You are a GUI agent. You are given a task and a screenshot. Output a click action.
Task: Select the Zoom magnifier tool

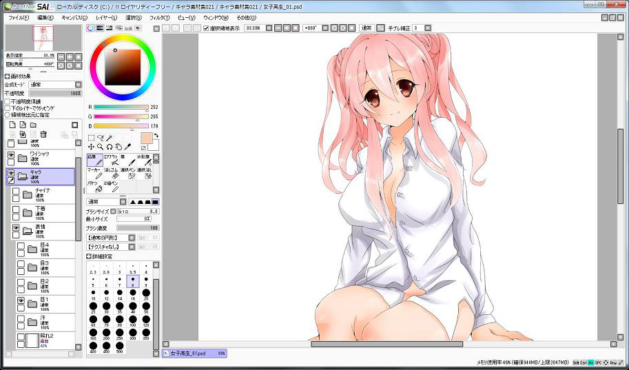coord(100,146)
